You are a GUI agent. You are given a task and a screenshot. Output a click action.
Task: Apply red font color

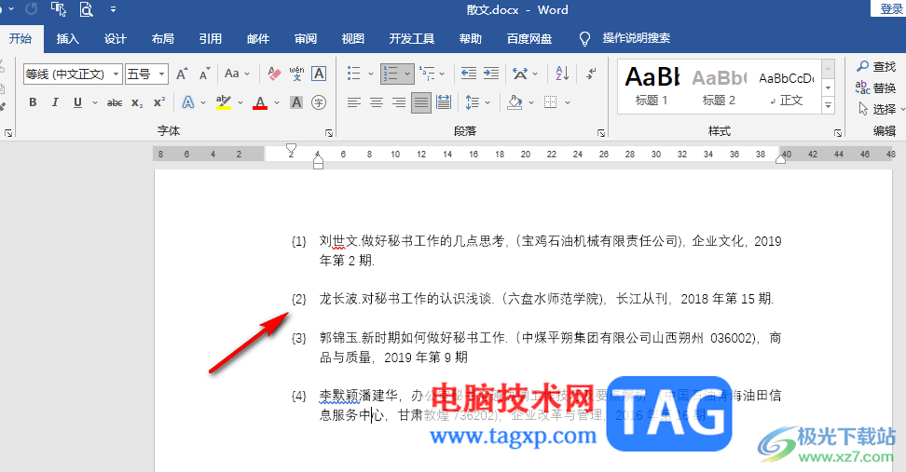[261, 102]
